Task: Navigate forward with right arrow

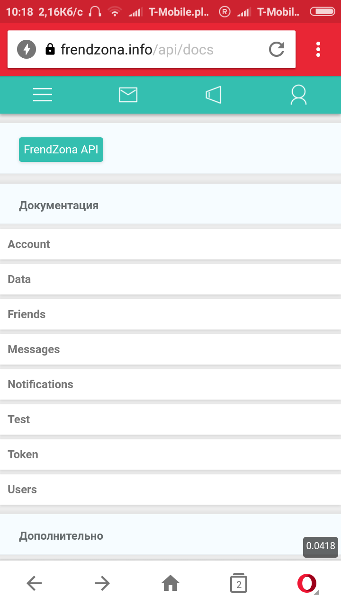Action: (102, 583)
